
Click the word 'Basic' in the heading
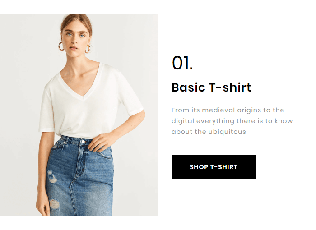pos(188,87)
